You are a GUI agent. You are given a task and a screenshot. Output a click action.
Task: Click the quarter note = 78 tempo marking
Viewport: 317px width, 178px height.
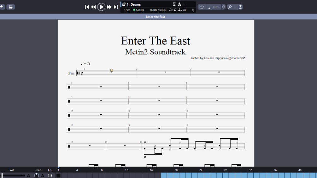(85, 63)
